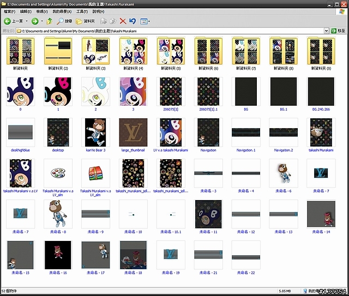Select the 未命名 - 11 image
Screen dimensions: 349x296
point(208,214)
